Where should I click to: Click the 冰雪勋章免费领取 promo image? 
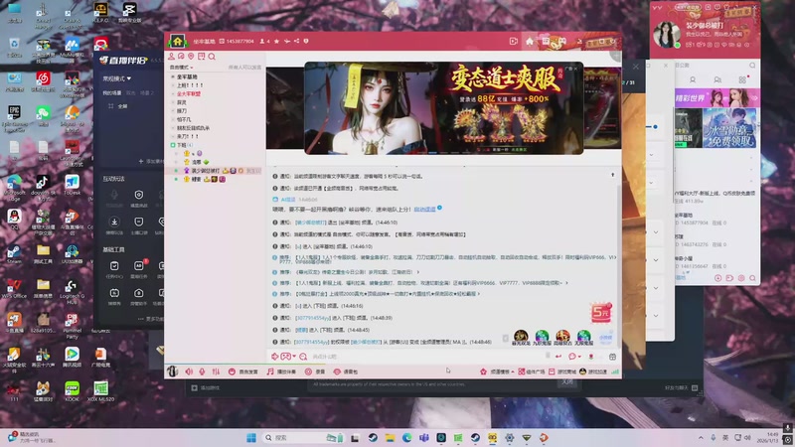coord(729,128)
